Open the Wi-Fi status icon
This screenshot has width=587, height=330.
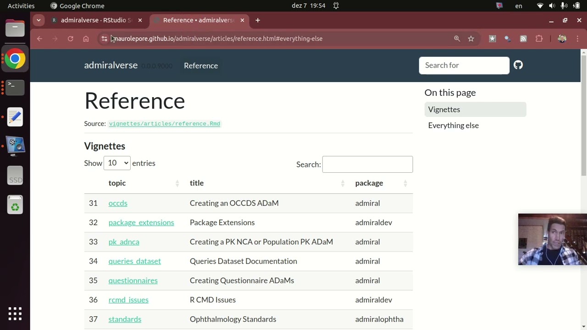click(540, 5)
